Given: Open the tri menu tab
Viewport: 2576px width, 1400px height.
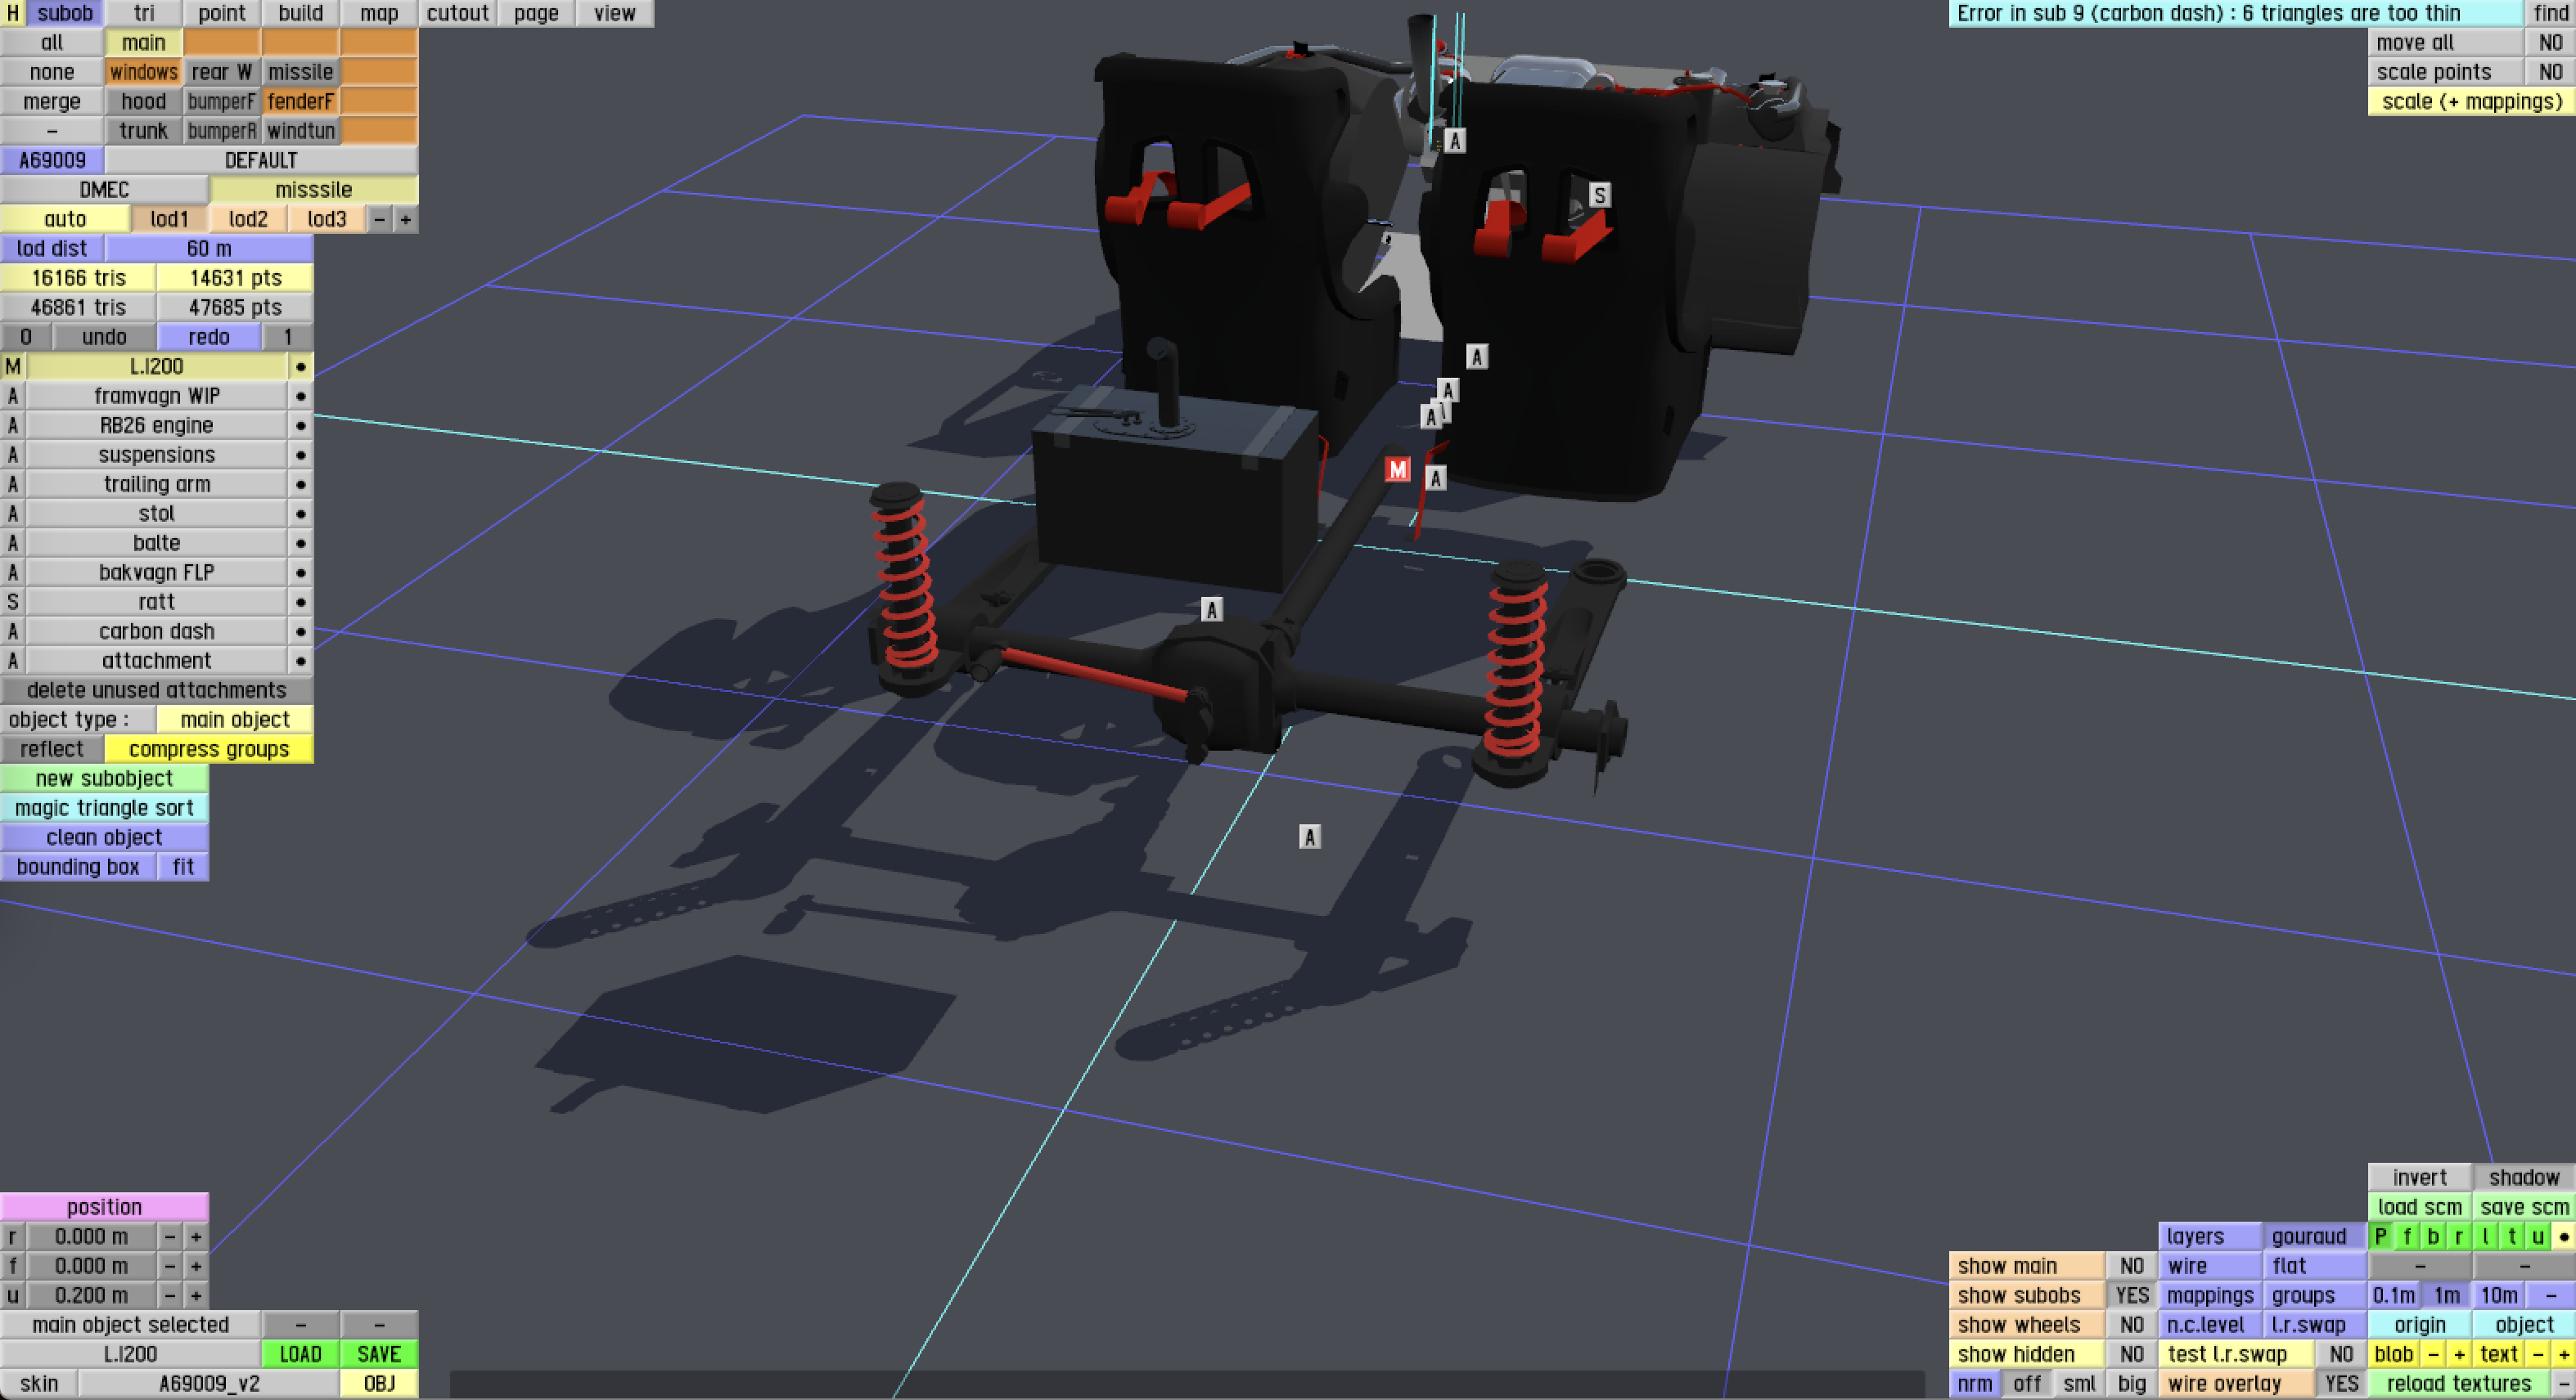Looking at the screenshot, I should click(x=144, y=13).
